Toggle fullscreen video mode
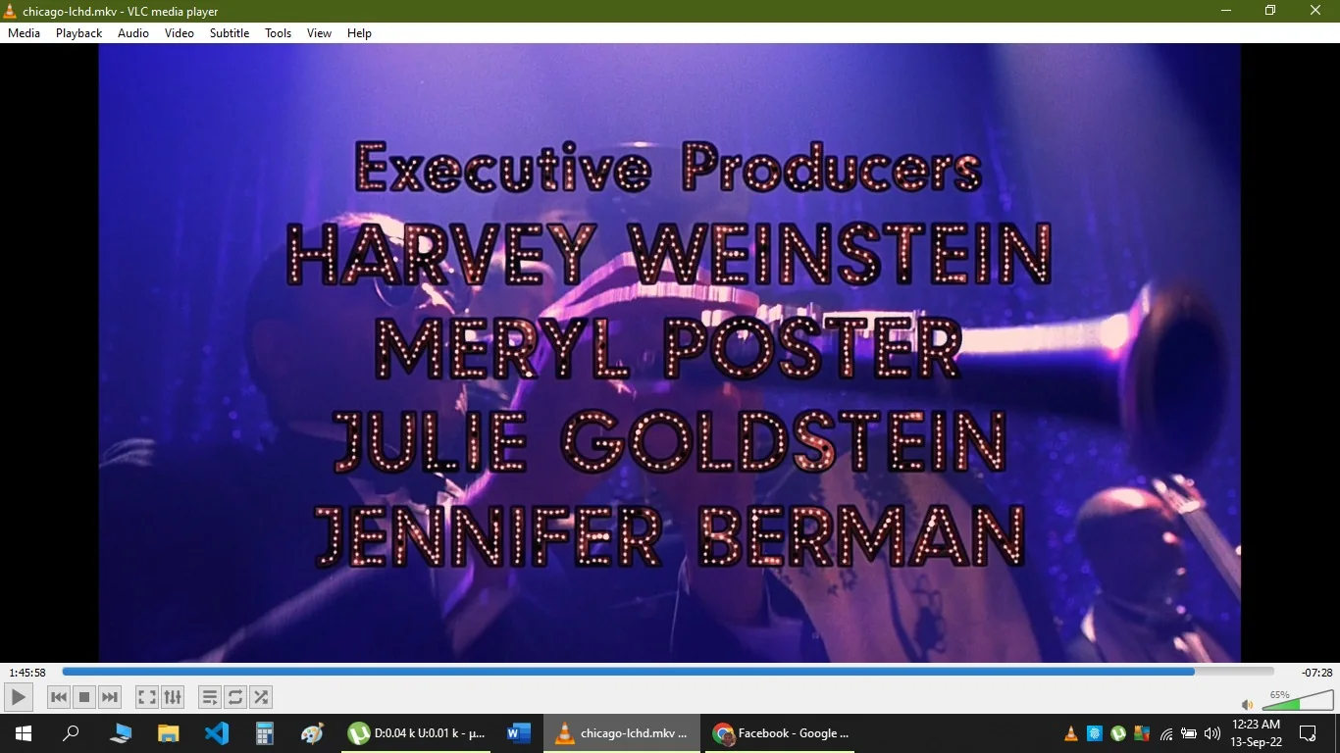 (146, 697)
